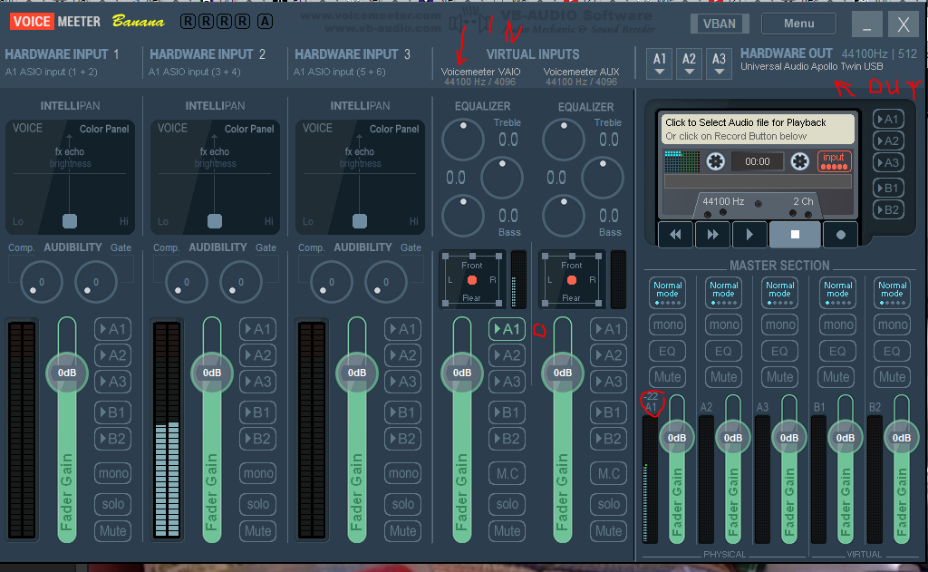The image size is (928, 572).
Task: Click Voicemeeter VAIO fader gain knob
Action: pos(462,373)
